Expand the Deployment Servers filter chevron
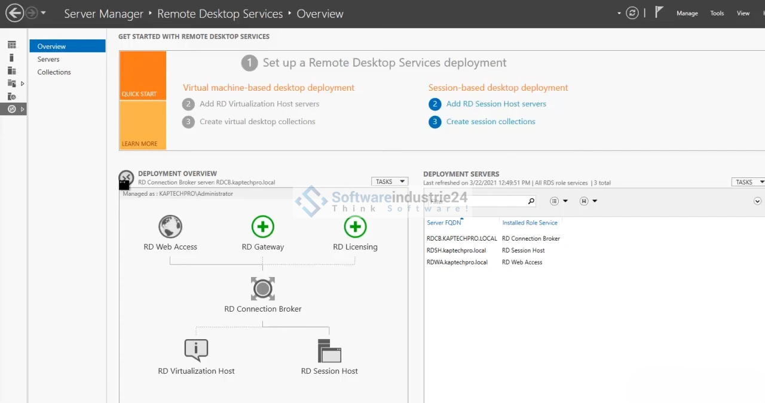This screenshot has height=403, width=765. tap(757, 201)
